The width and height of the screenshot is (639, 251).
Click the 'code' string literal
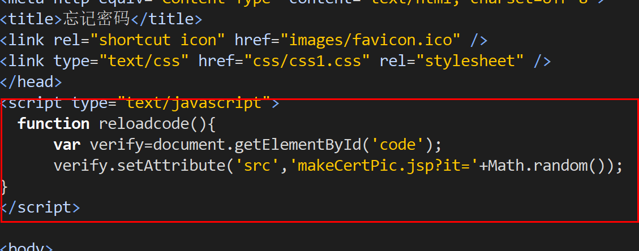coord(398,144)
